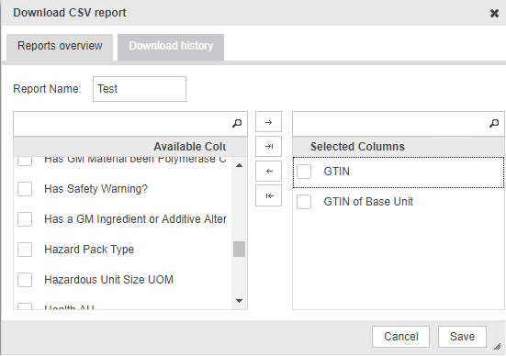This screenshot has width=506, height=356.
Task: Select the Has Safety Warning? row text
Action: (x=96, y=189)
